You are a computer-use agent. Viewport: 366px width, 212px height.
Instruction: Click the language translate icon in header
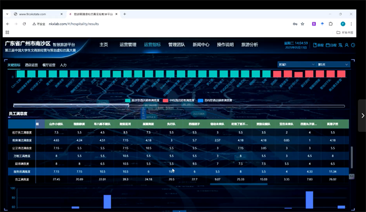[x=341, y=45]
